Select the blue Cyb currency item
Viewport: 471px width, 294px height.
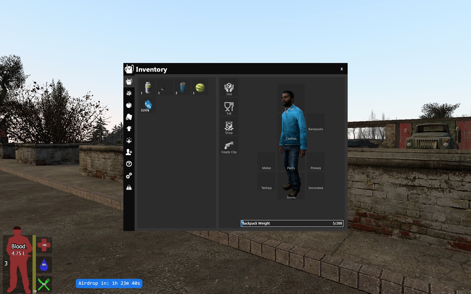pyautogui.click(x=147, y=105)
